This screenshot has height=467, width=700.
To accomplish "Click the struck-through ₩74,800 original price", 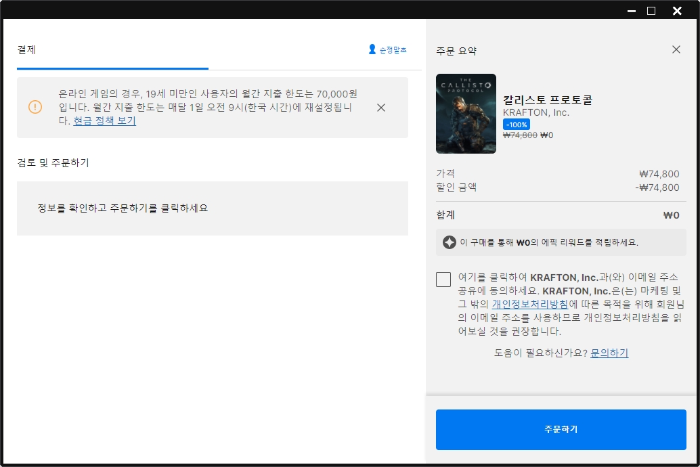I will (x=520, y=135).
